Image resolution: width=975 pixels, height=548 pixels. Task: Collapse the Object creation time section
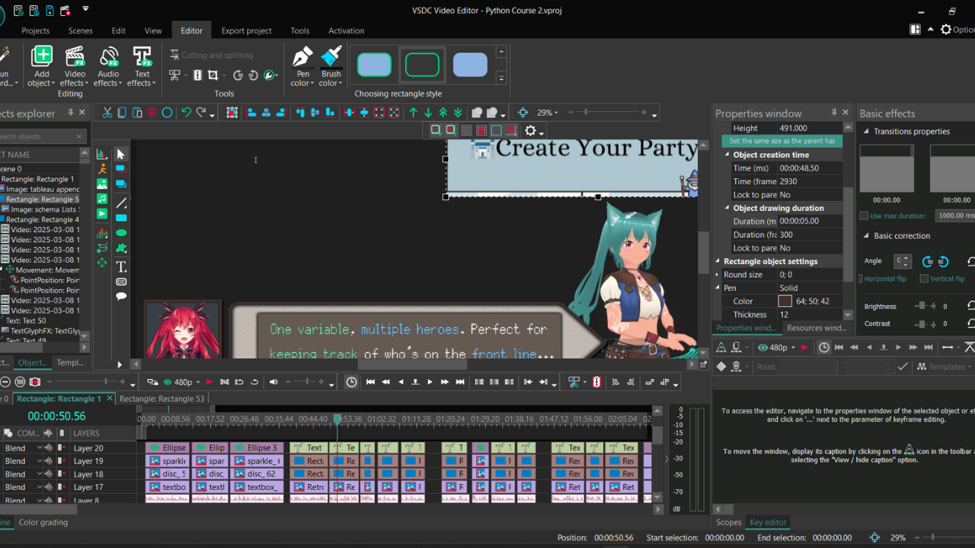point(727,155)
